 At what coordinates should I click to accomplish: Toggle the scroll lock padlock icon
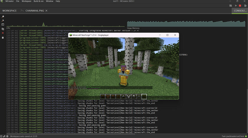click(3, 37)
